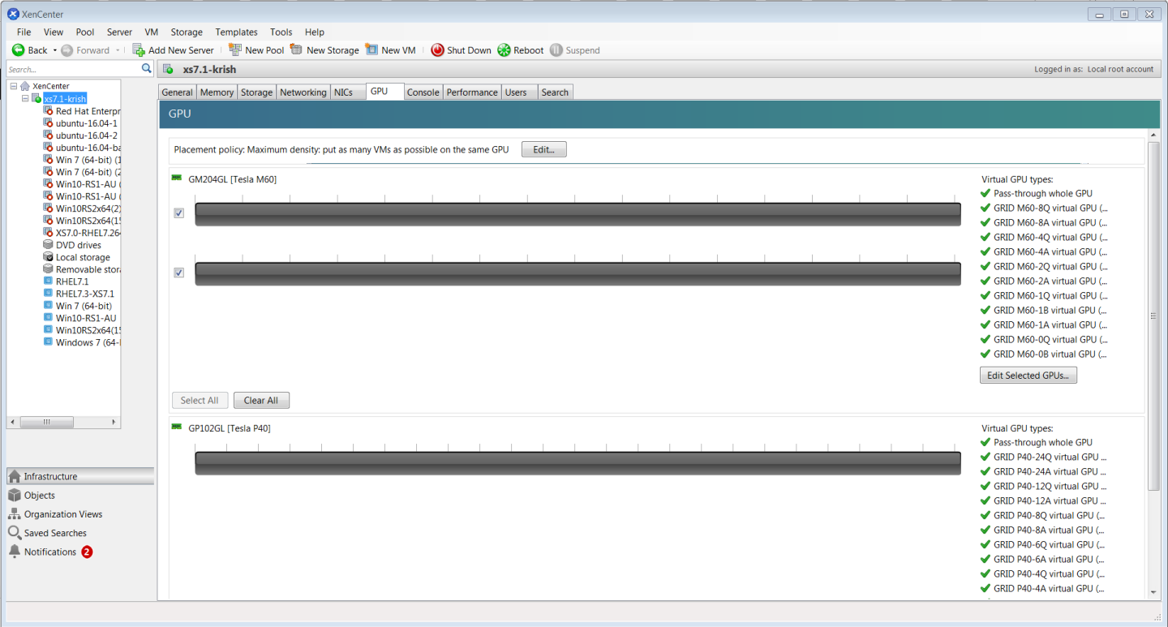This screenshot has width=1168, height=627.
Task: Click the Reboot icon
Action: pos(504,49)
